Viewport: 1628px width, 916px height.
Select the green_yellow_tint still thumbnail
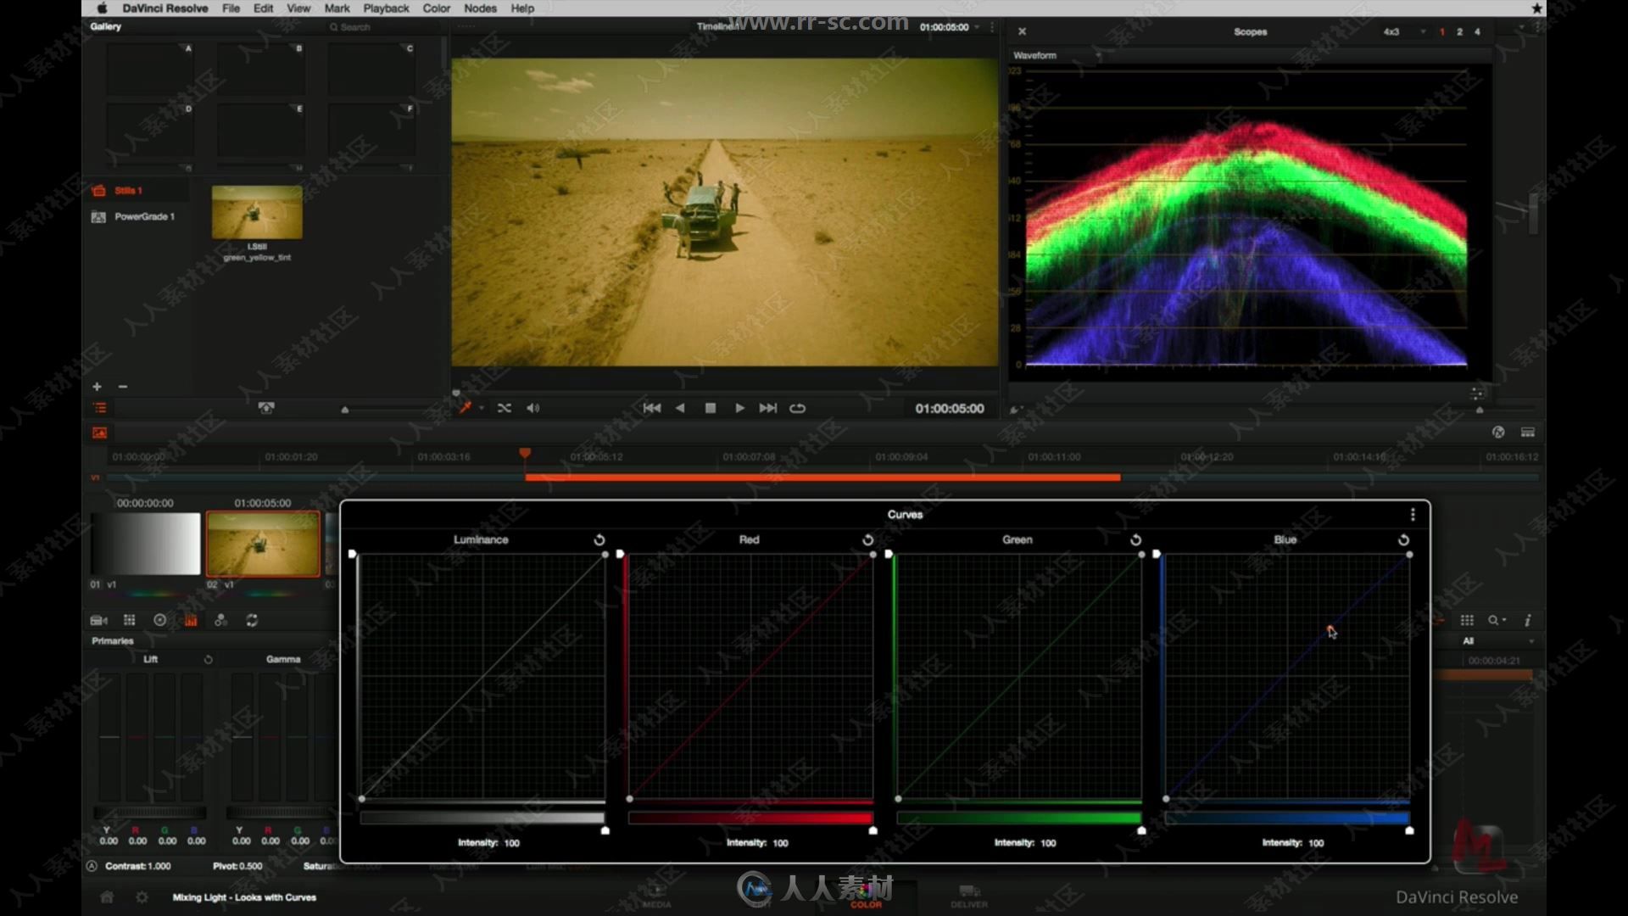coord(257,212)
